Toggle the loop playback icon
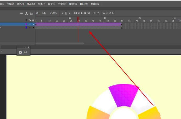 [98, 13]
